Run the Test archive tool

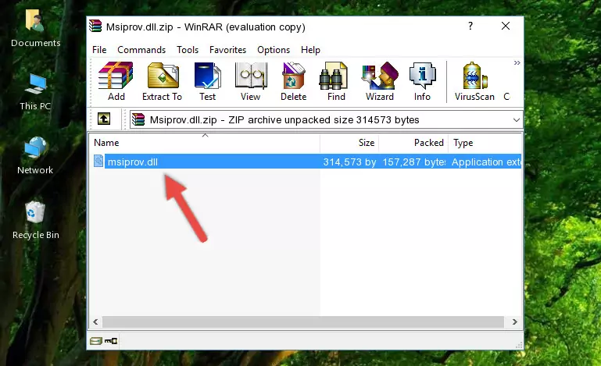click(207, 81)
